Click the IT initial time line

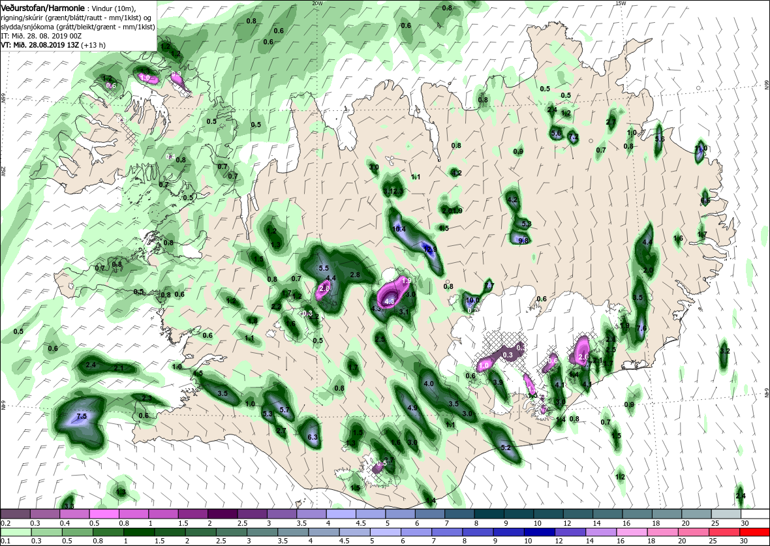(41, 37)
